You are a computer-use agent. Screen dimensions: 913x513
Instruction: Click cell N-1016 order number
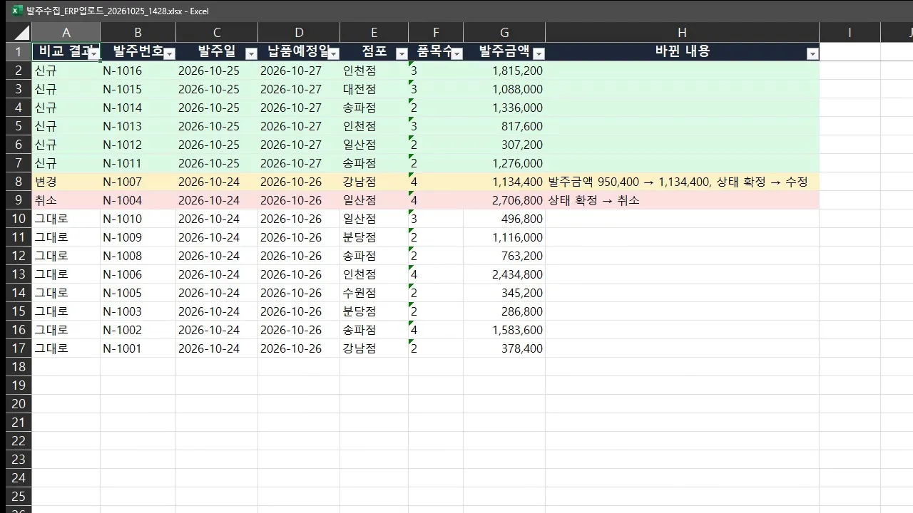click(x=138, y=71)
